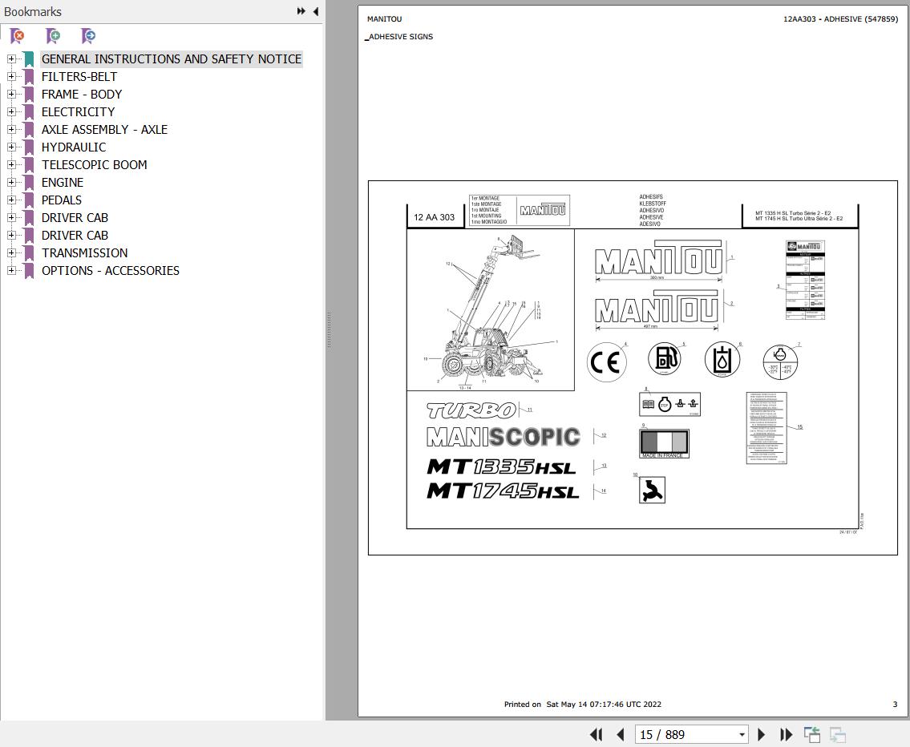910x747 pixels.
Task: Click the CE mark decal in the diagram
Action: tap(606, 362)
